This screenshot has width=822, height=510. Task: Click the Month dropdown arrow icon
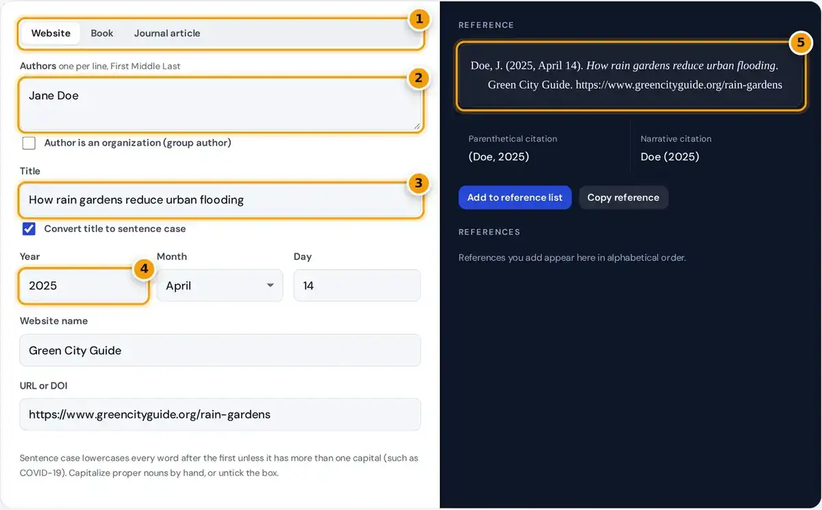(x=270, y=285)
